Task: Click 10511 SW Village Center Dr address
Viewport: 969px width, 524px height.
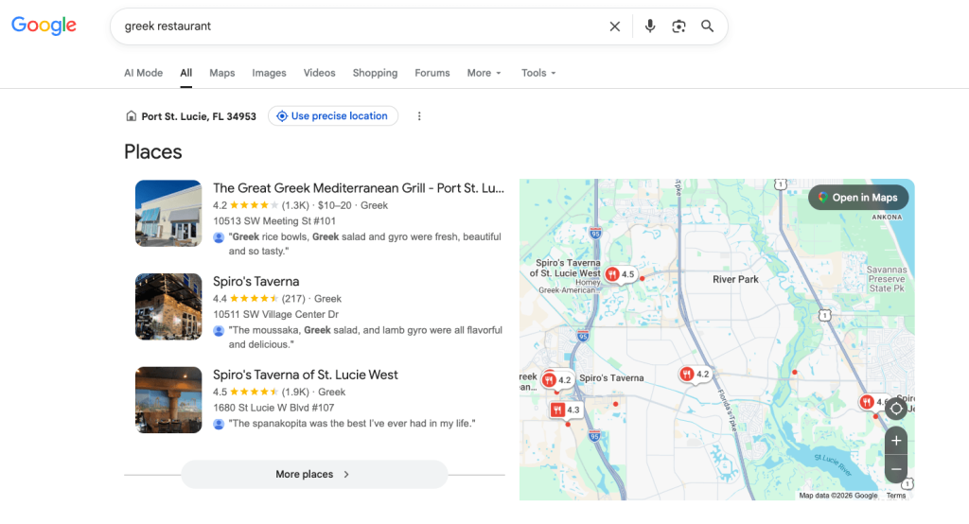Action: (275, 314)
